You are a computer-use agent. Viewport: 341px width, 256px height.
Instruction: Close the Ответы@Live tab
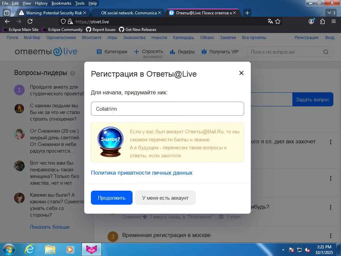234,13
